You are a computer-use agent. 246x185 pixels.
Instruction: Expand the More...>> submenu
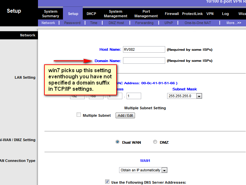pyautogui.click(x=234, y=23)
